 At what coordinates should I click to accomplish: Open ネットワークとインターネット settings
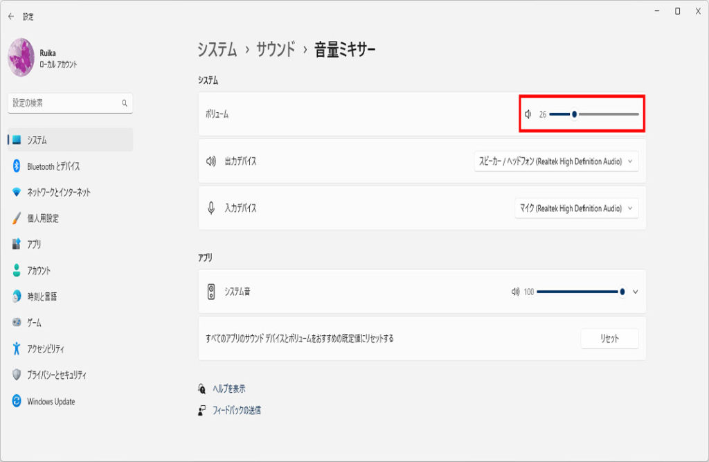tap(58, 192)
